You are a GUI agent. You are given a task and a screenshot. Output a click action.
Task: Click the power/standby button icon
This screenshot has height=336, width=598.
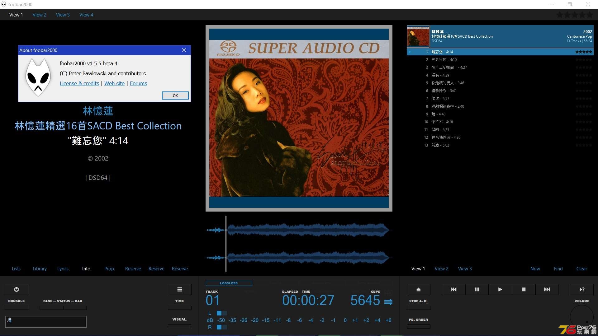tap(17, 289)
